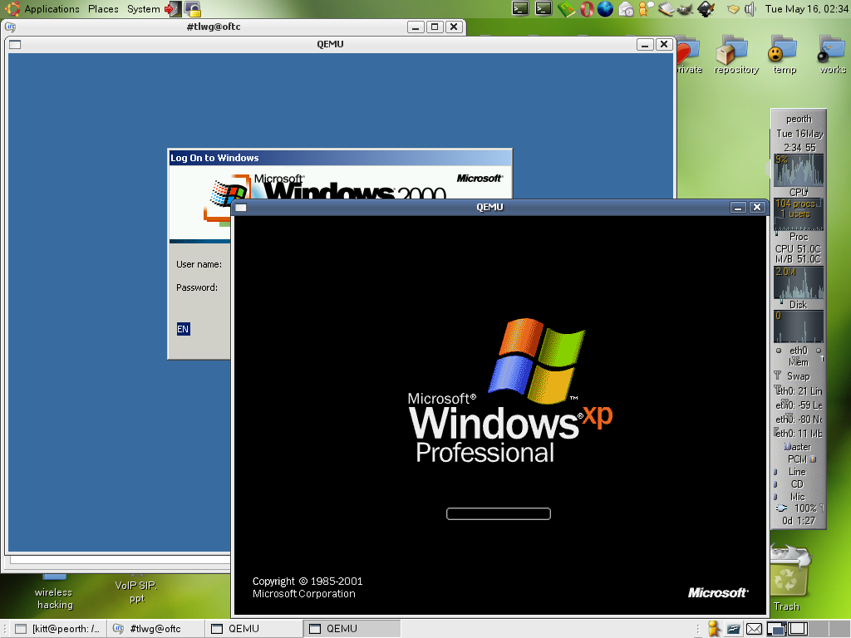Click the battery 100% meter in GKrellM
The image size is (851, 638).
point(799,508)
